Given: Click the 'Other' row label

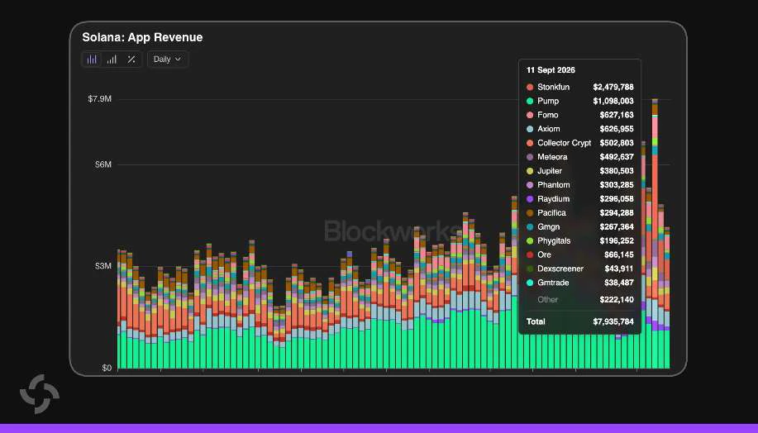Looking at the screenshot, I should tap(547, 300).
